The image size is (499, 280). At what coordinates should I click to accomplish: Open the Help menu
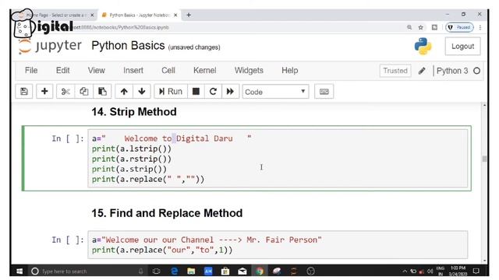[289, 71]
